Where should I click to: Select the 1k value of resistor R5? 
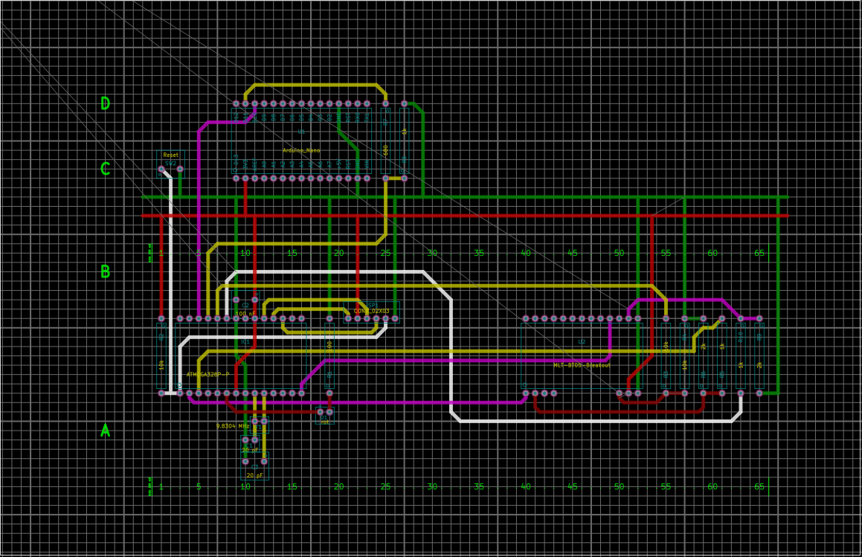(x=722, y=347)
